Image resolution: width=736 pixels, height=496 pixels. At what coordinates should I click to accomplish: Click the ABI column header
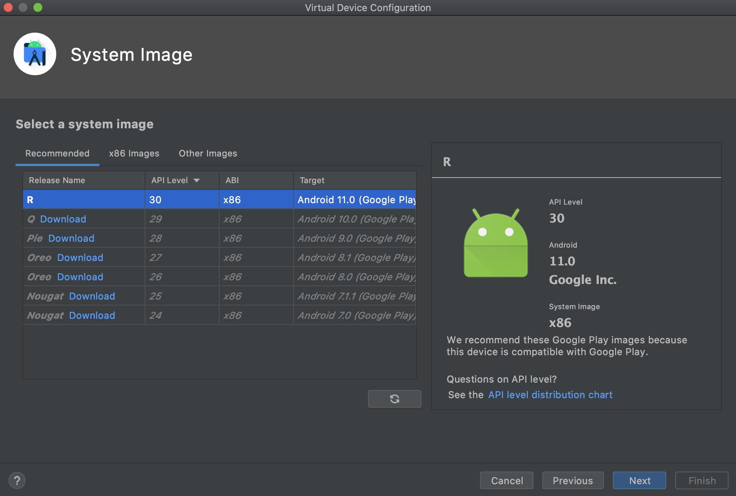232,181
